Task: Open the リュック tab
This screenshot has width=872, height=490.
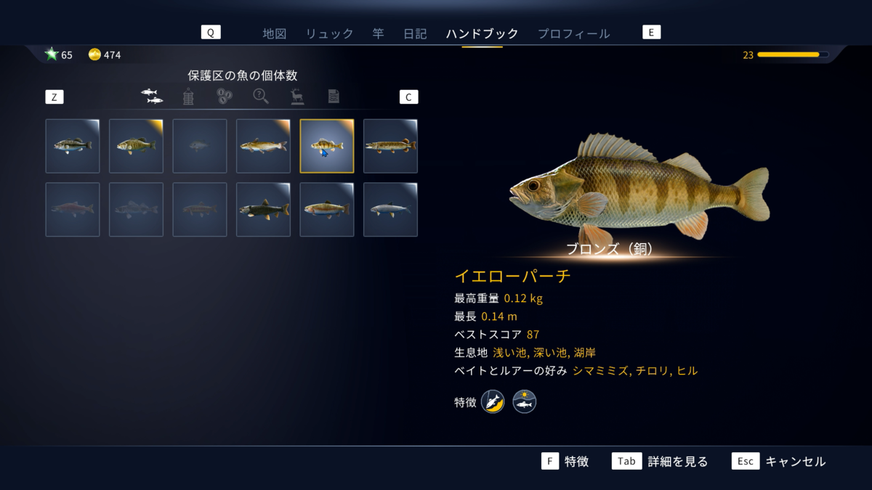Action: click(329, 33)
